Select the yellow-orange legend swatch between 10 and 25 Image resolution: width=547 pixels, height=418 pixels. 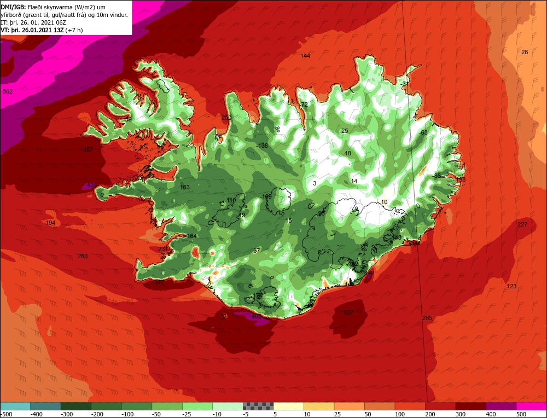(x=319, y=406)
